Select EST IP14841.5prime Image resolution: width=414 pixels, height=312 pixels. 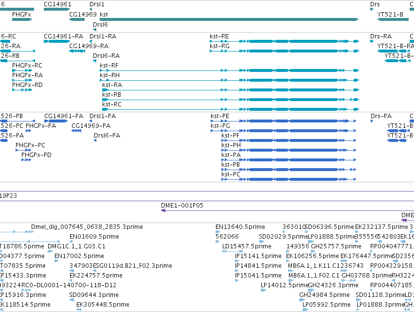point(258,266)
